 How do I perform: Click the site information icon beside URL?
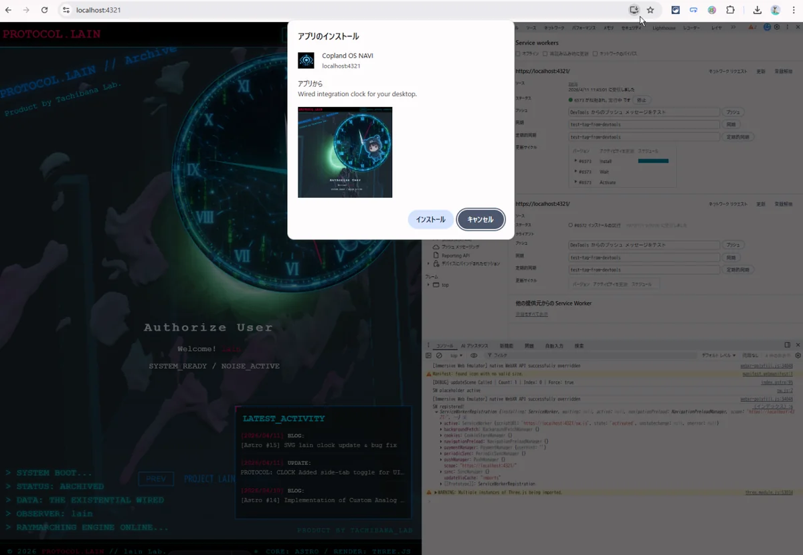point(66,10)
